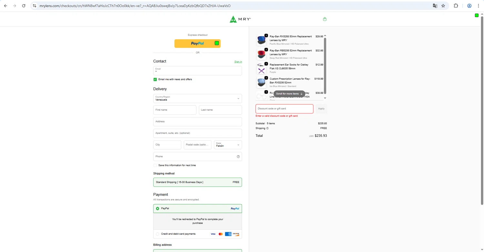Go back to previous browser page
Screen dimensions: 484x252
click(5, 6)
